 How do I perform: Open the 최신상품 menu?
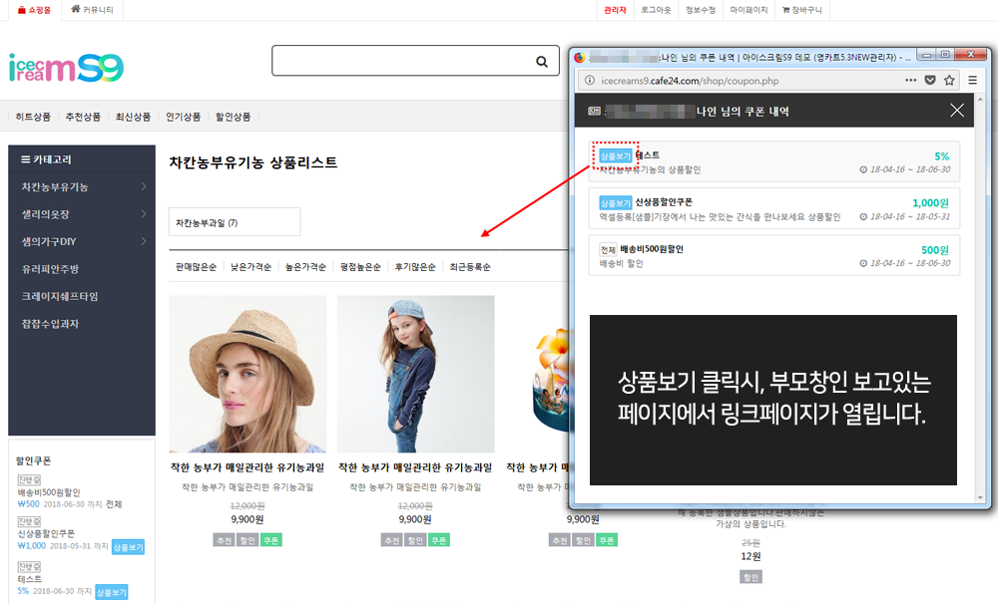[133, 117]
